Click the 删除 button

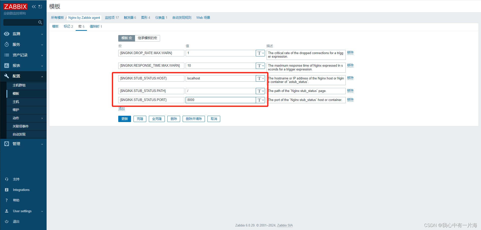tap(174, 119)
